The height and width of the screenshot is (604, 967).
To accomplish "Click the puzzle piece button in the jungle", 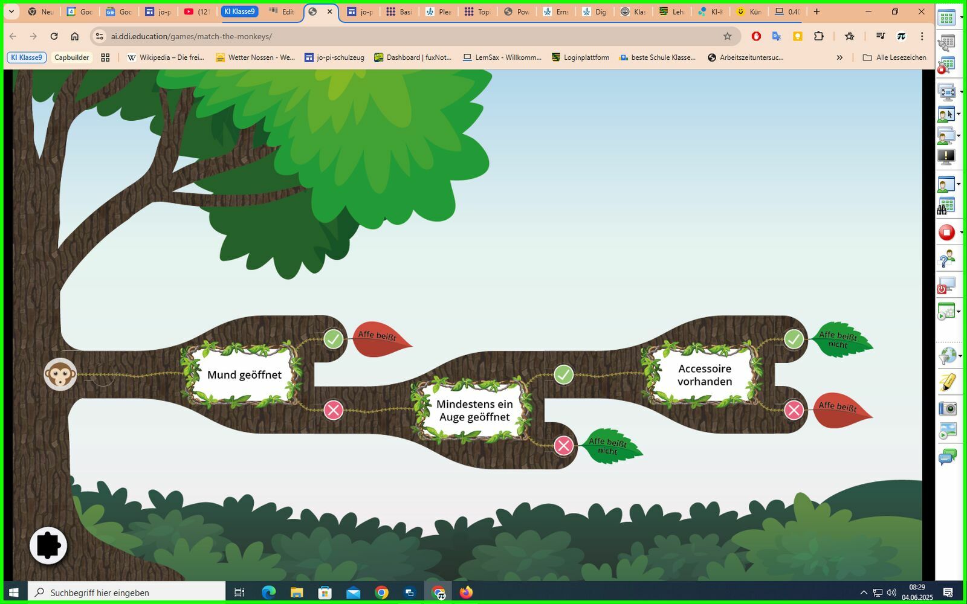I will pyautogui.click(x=48, y=545).
